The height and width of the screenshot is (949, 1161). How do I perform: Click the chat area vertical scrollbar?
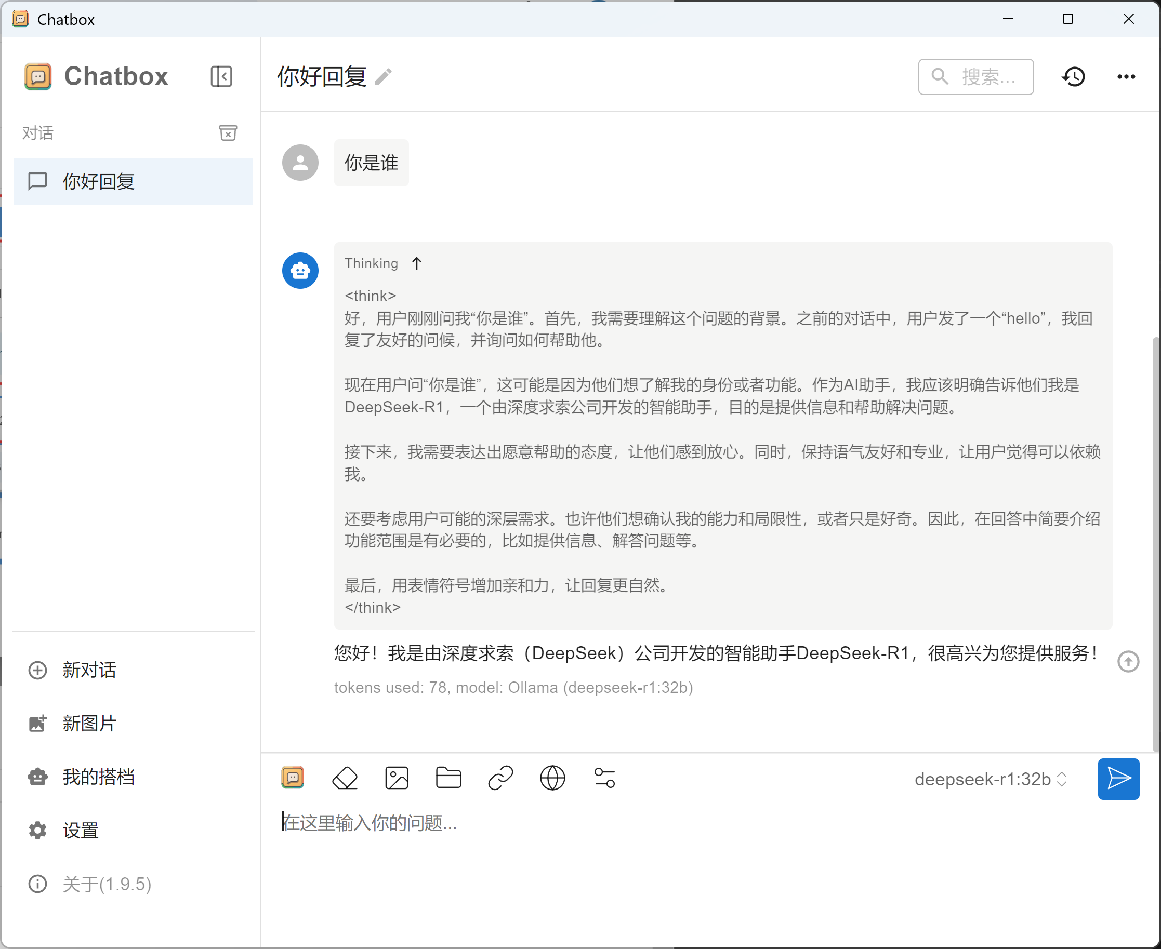coord(1156,544)
